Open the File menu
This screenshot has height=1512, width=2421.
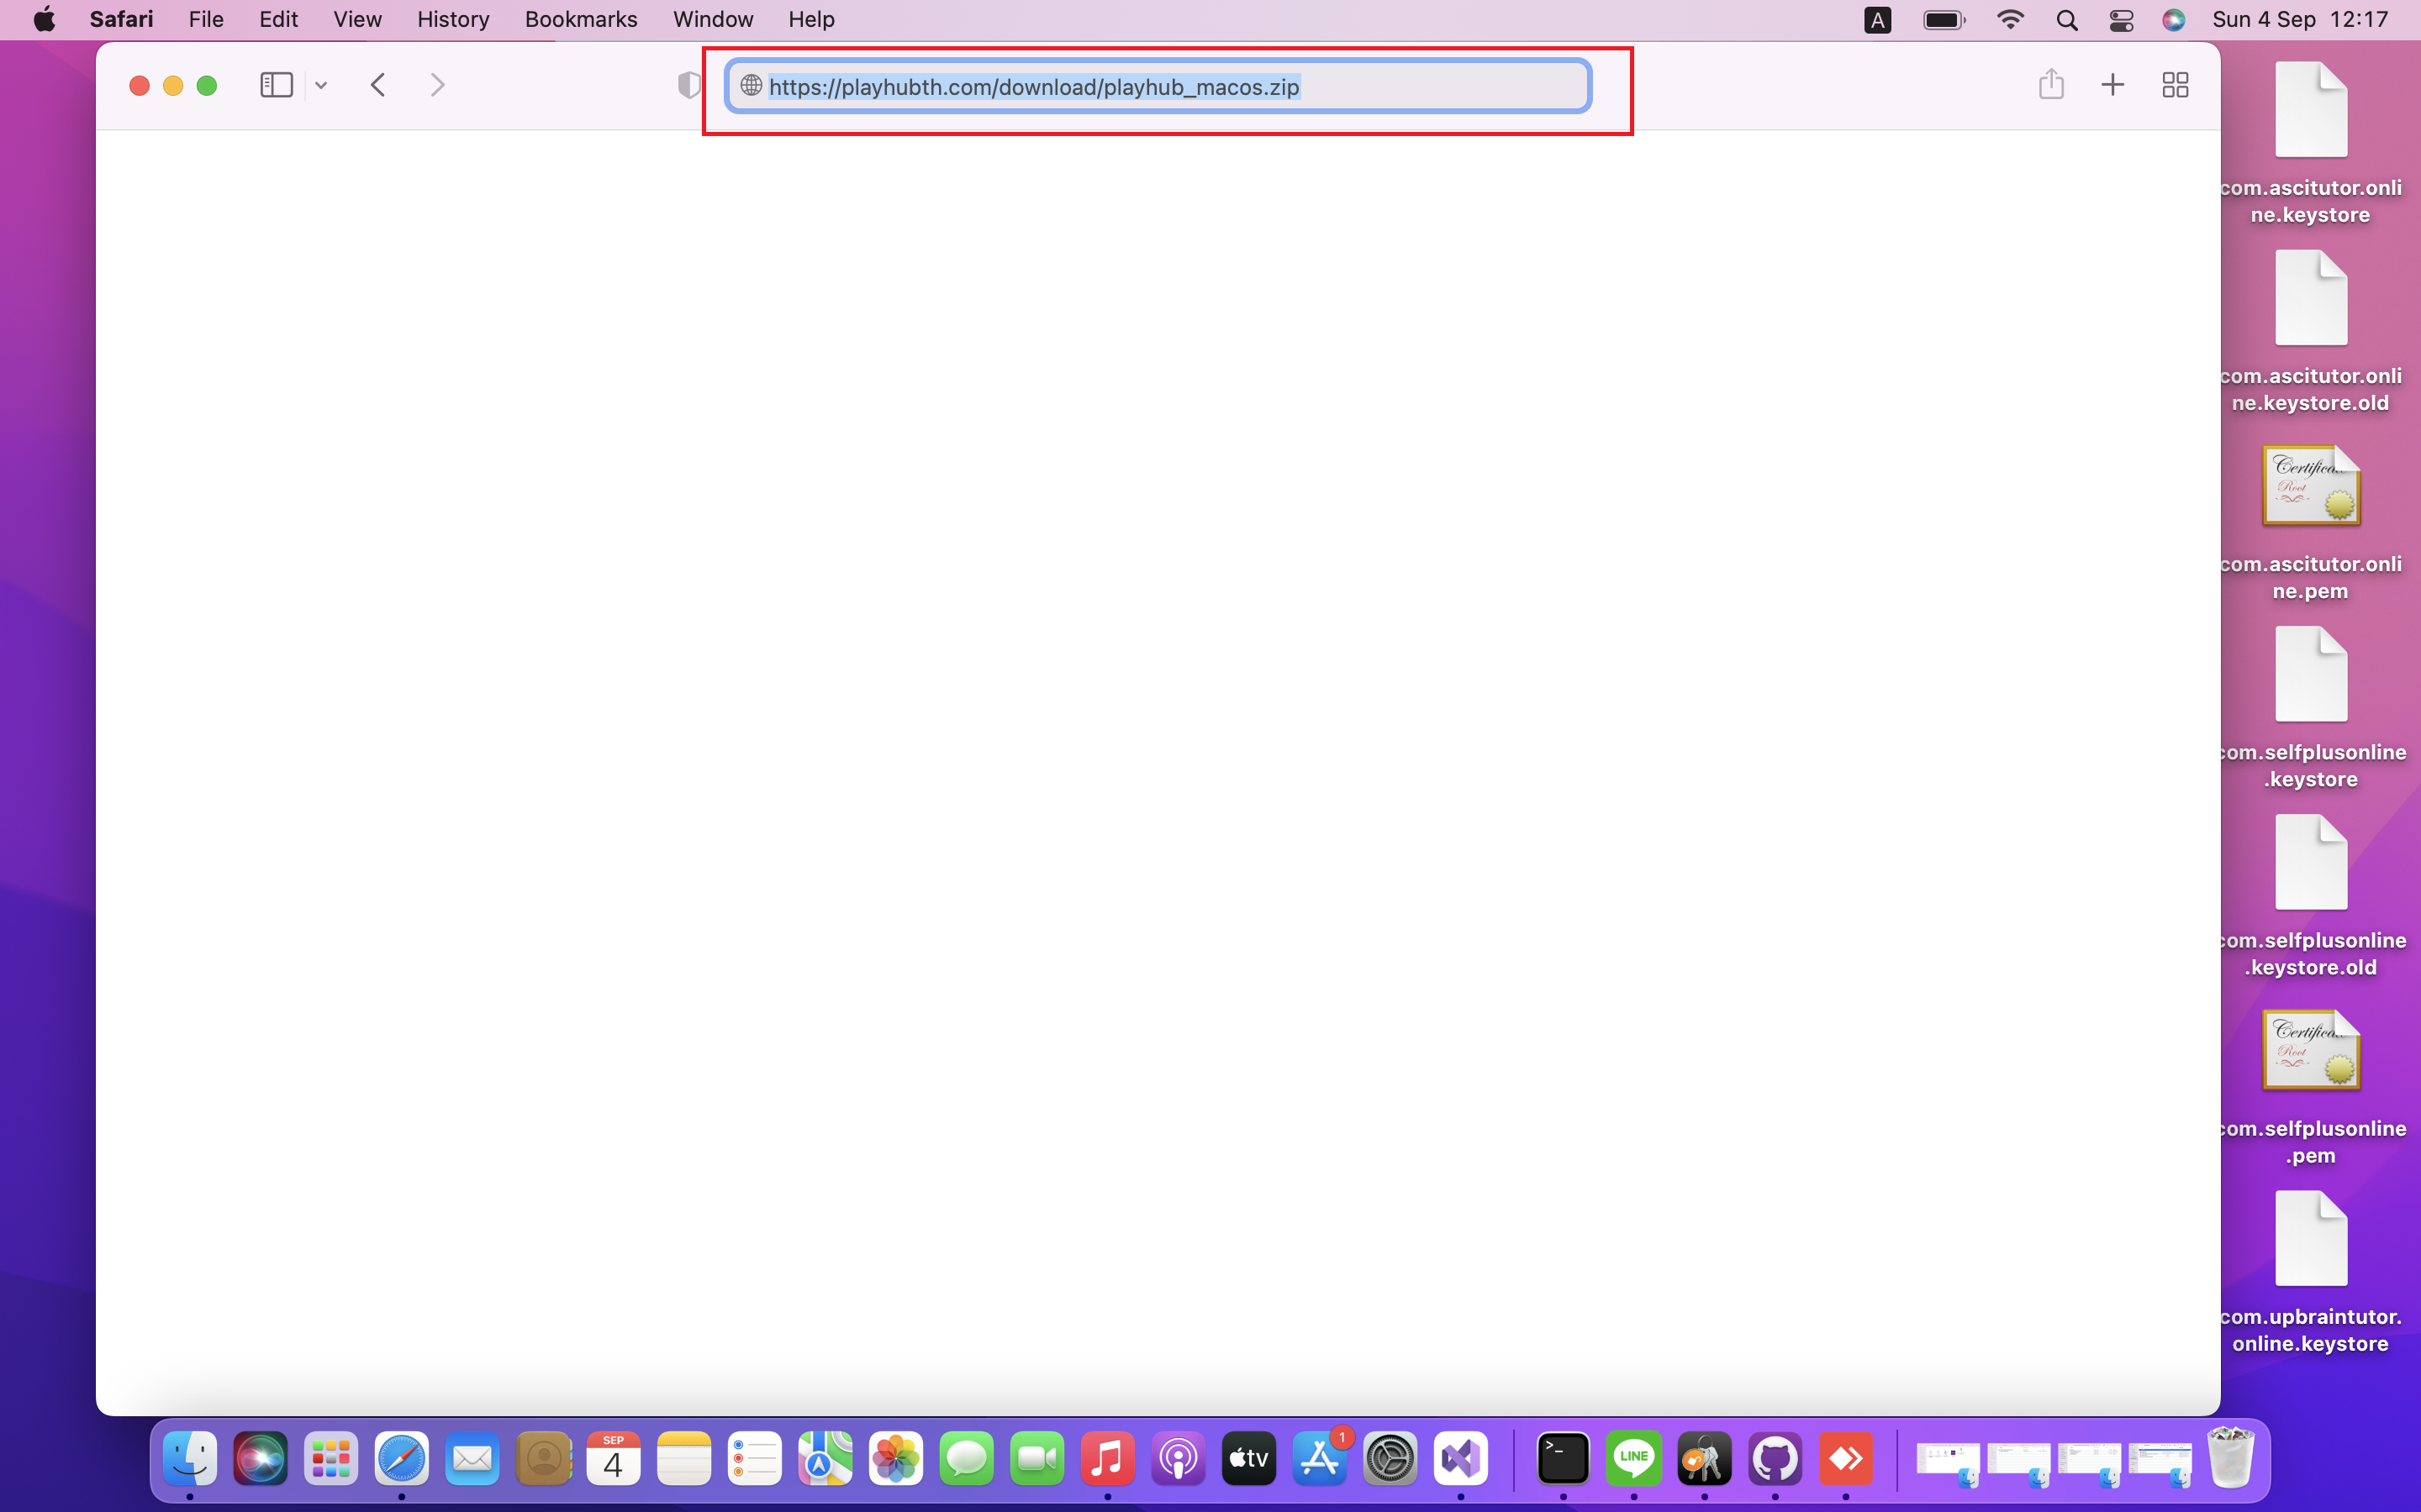(206, 19)
